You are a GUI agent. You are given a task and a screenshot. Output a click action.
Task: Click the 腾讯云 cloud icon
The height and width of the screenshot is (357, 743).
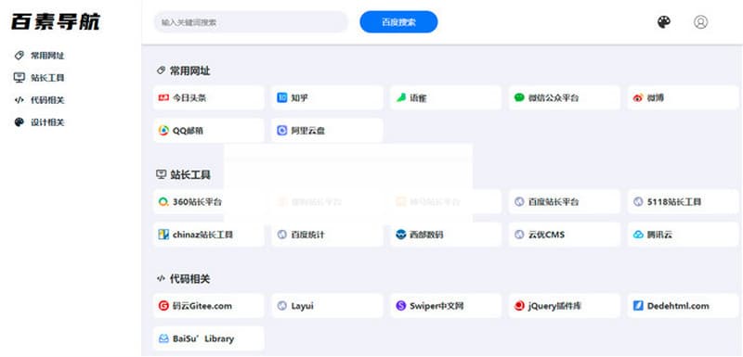coord(638,235)
